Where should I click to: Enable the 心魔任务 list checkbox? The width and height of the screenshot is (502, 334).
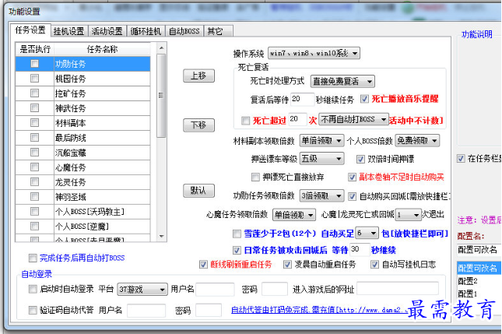click(x=34, y=167)
